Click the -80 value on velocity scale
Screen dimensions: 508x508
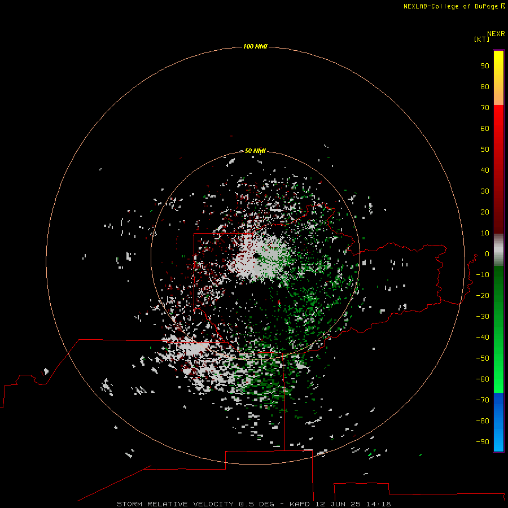pyautogui.click(x=483, y=421)
